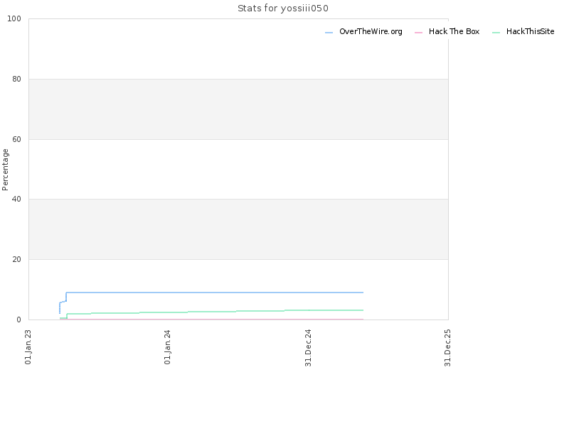The height and width of the screenshot is (426, 569).
Task: Click the 100 tick on the y-axis
Action: (14, 19)
